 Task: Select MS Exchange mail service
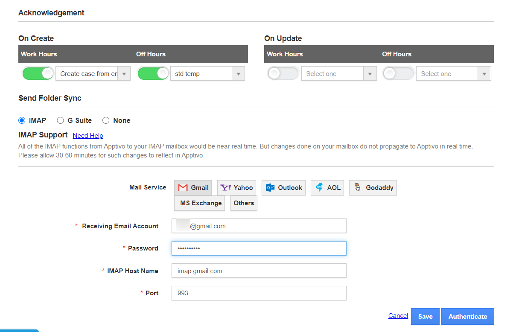199,203
